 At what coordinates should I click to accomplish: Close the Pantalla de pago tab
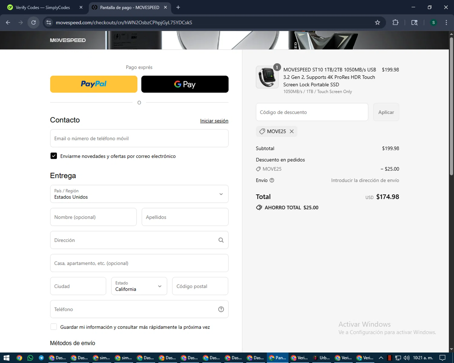(x=165, y=7)
